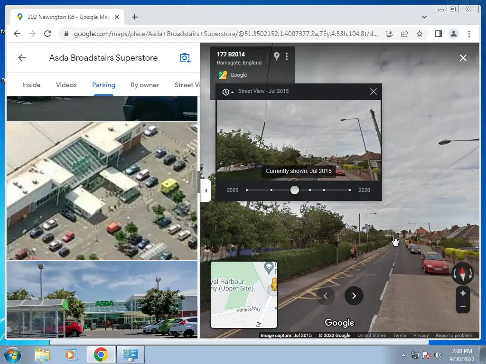
Task: Open the Terms link
Action: 400,335
